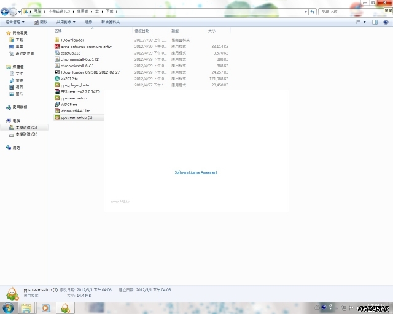Select the 本機磁碟 (C:) breadcrumb segment

coord(59,11)
